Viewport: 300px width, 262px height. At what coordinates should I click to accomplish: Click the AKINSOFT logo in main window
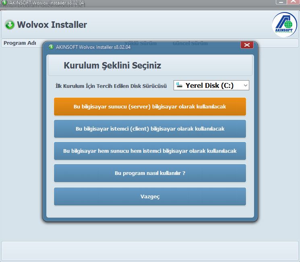pos(284,25)
